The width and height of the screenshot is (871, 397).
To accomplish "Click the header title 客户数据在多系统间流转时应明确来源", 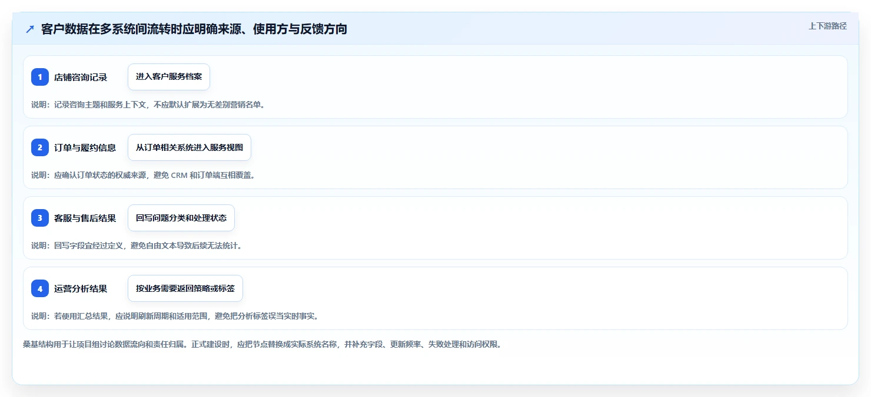I will pos(194,29).
